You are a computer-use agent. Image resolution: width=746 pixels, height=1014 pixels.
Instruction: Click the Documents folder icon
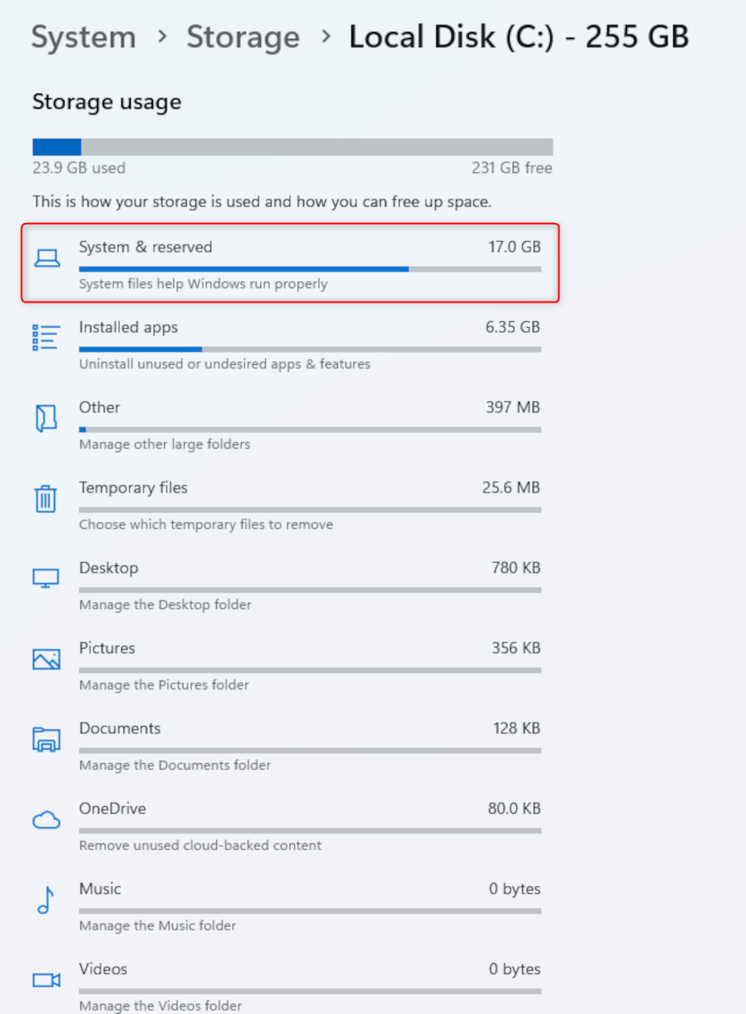point(46,739)
